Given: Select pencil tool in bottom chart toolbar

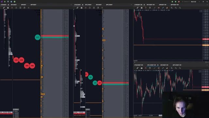Looking at the screenshot, I should pyautogui.click(x=163, y=68).
